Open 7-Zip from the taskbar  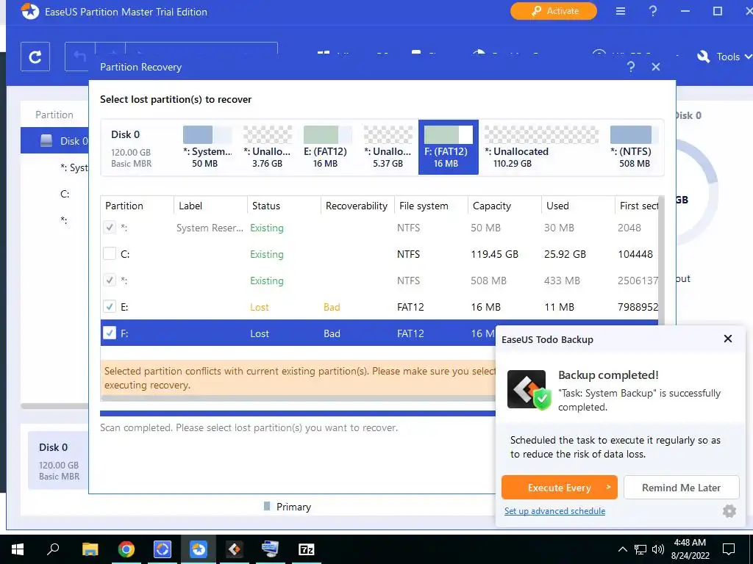click(x=307, y=549)
